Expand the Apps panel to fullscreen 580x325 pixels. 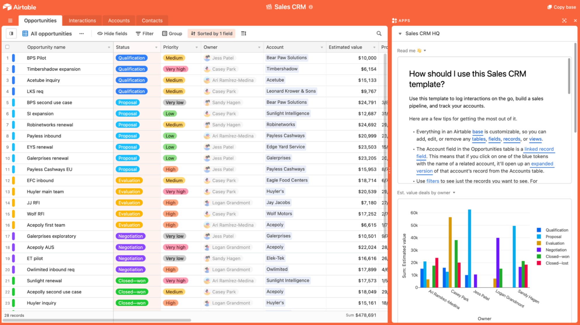coord(564,20)
